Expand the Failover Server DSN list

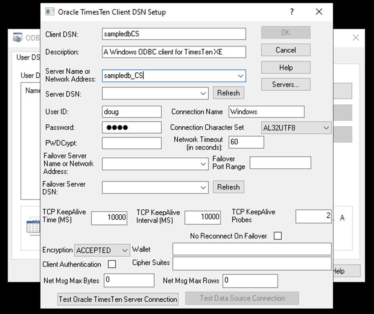tap(203, 187)
